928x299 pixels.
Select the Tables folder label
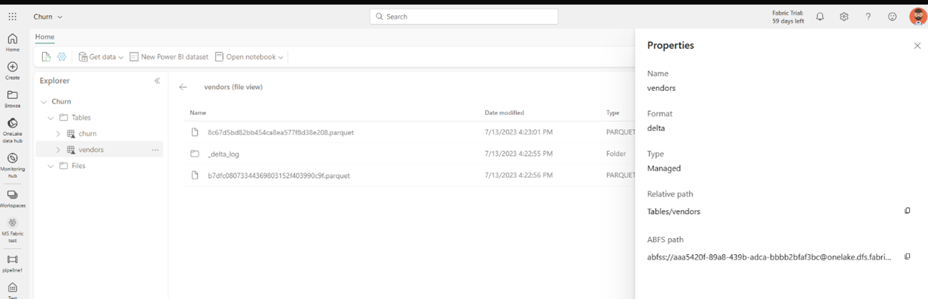(81, 118)
